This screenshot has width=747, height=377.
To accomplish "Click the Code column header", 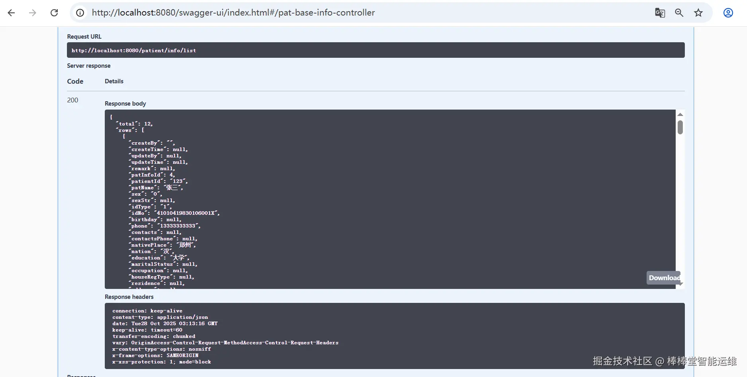I will [75, 81].
